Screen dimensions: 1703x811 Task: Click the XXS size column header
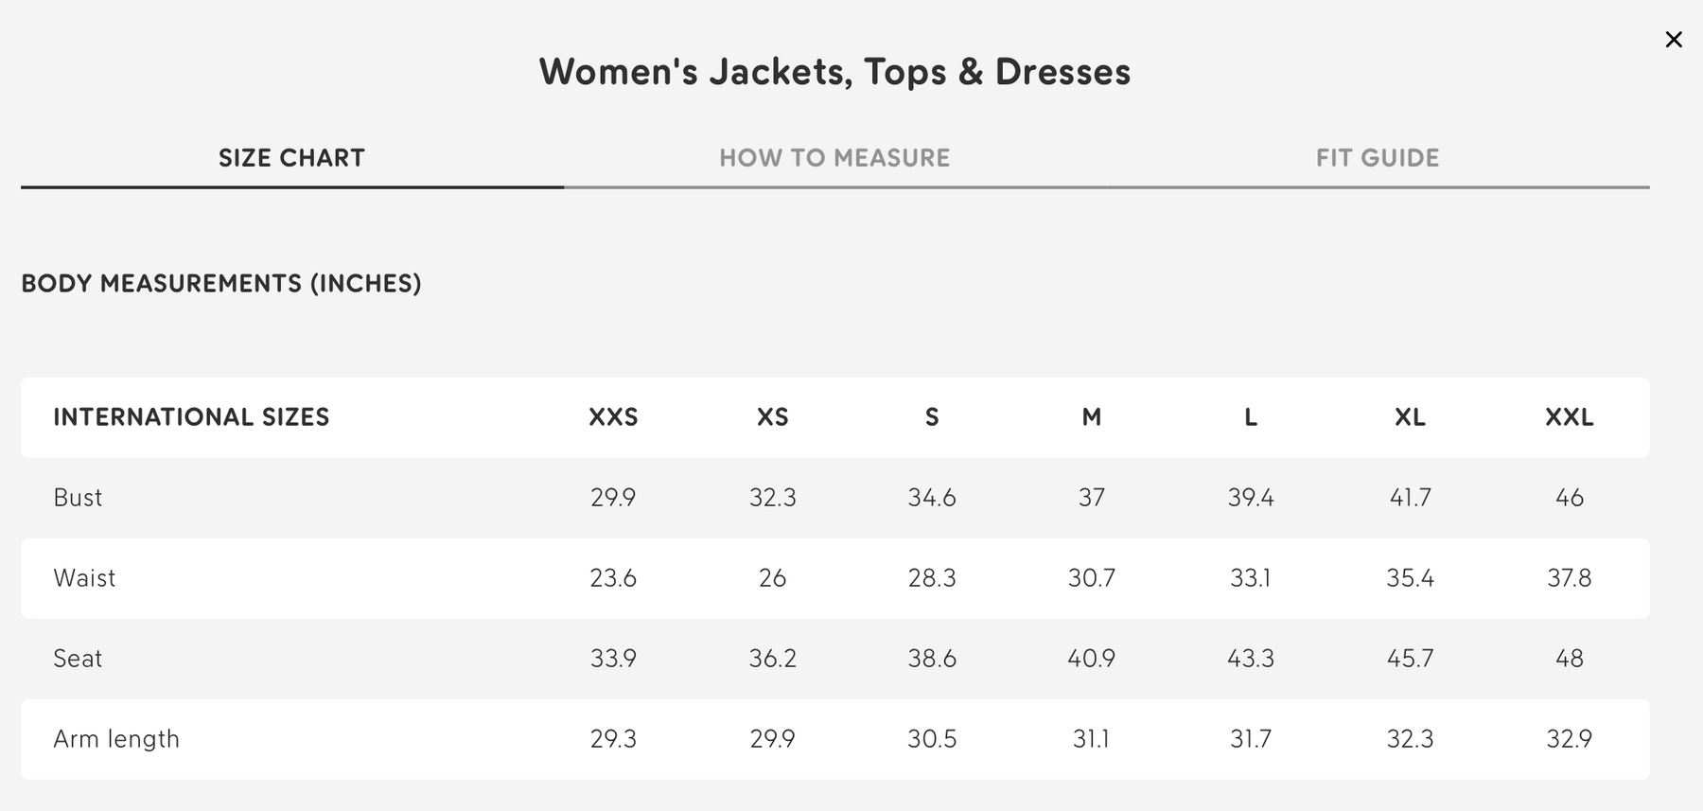point(613,417)
